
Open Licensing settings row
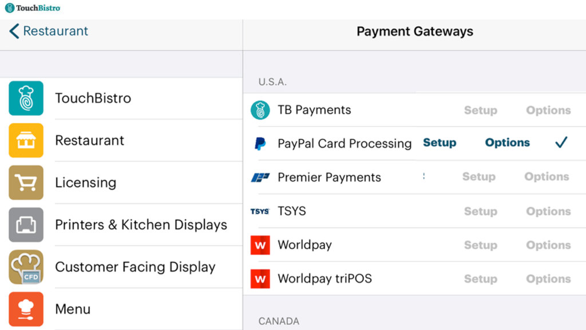[x=121, y=182]
